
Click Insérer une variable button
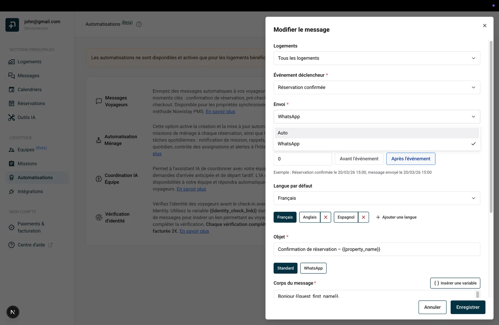pos(455,283)
